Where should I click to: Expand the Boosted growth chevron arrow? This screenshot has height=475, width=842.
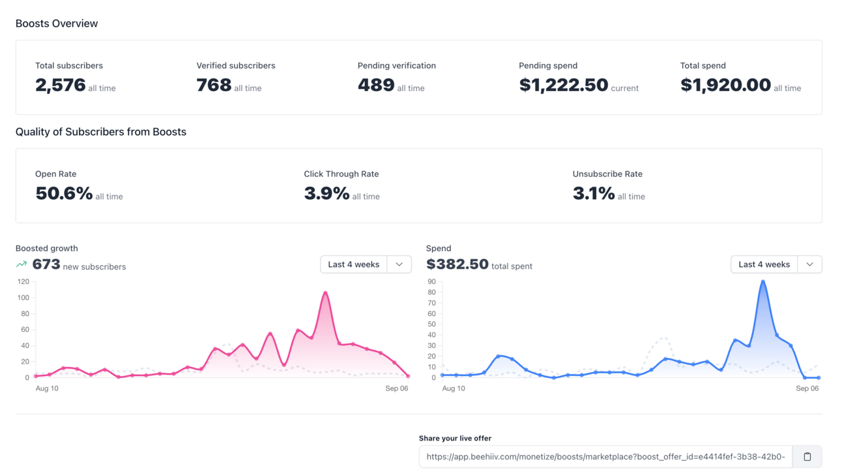click(399, 264)
